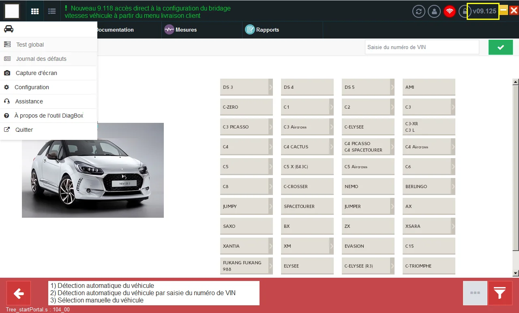Click the red Wi-Fi connection icon

coord(449,11)
